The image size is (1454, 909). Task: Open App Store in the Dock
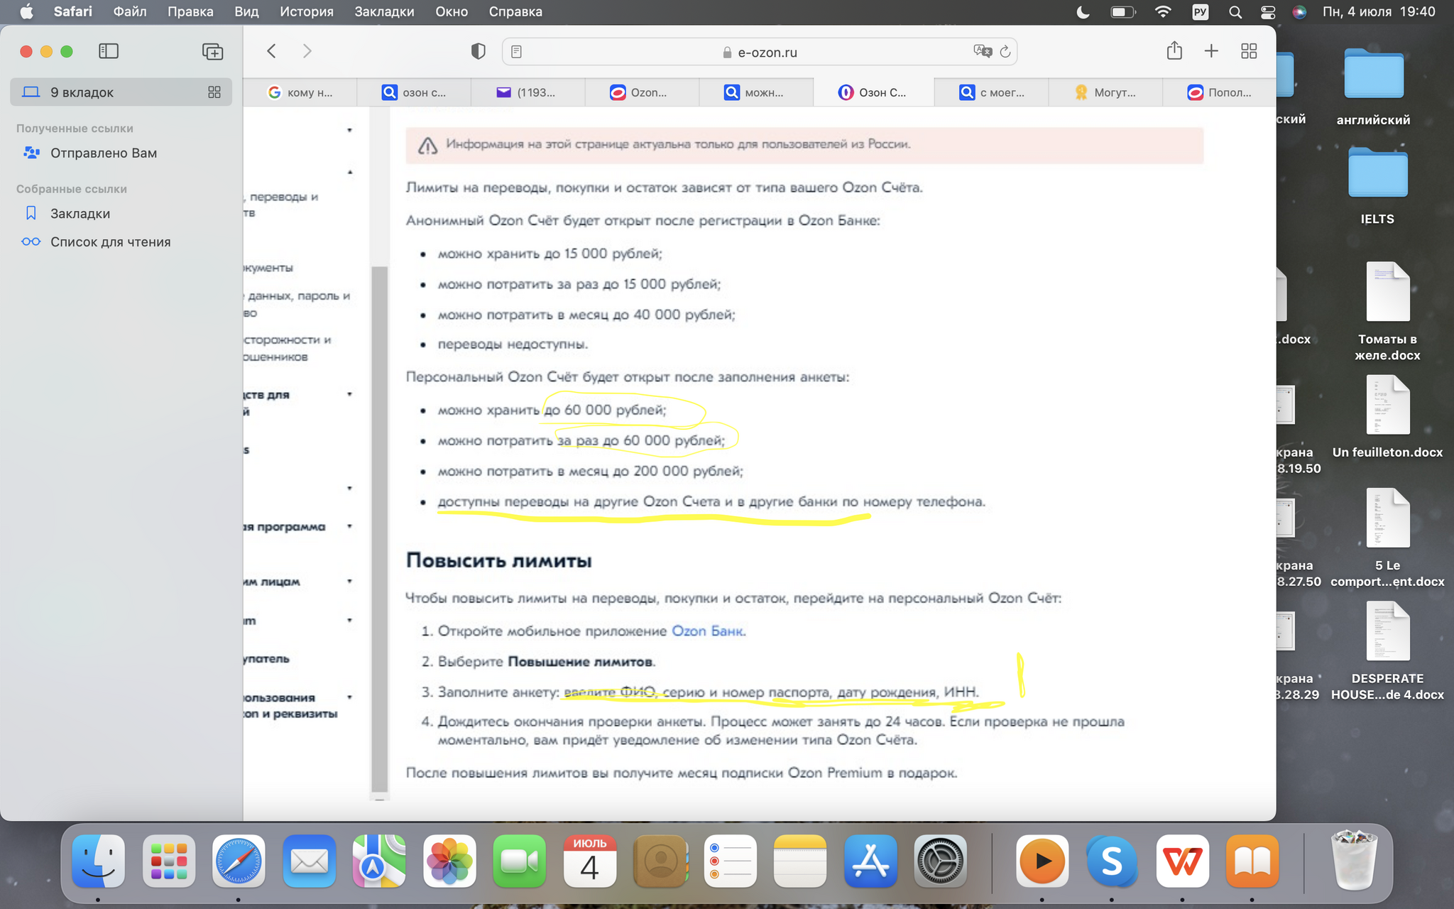tap(870, 861)
